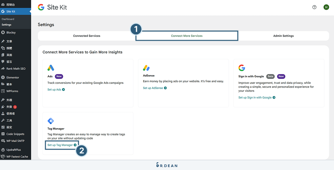Click the Sign in with Google logo
Image resolution: width=334 pixels, height=170 pixels.
(241, 68)
